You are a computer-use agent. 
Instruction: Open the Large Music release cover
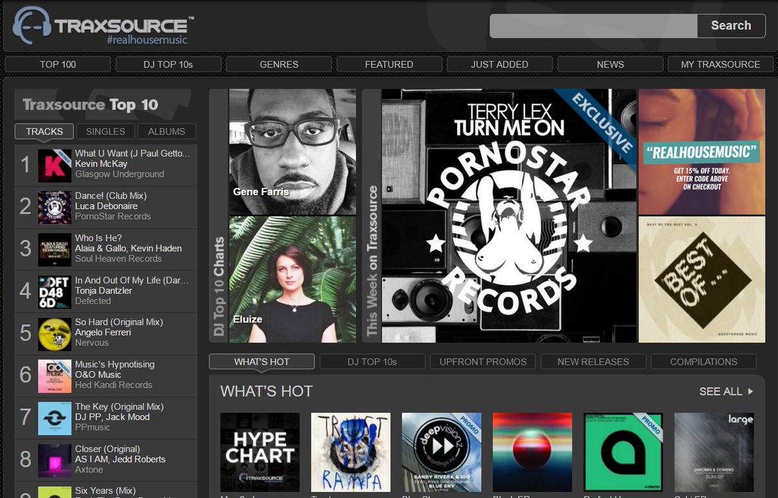click(714, 452)
